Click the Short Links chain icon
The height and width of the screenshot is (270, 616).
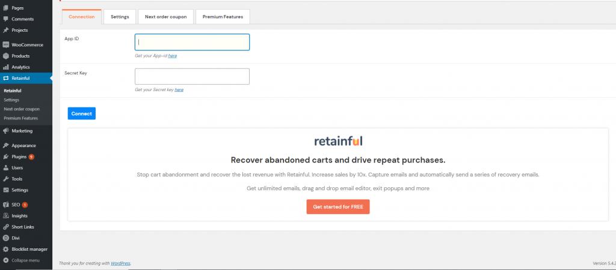click(5, 227)
